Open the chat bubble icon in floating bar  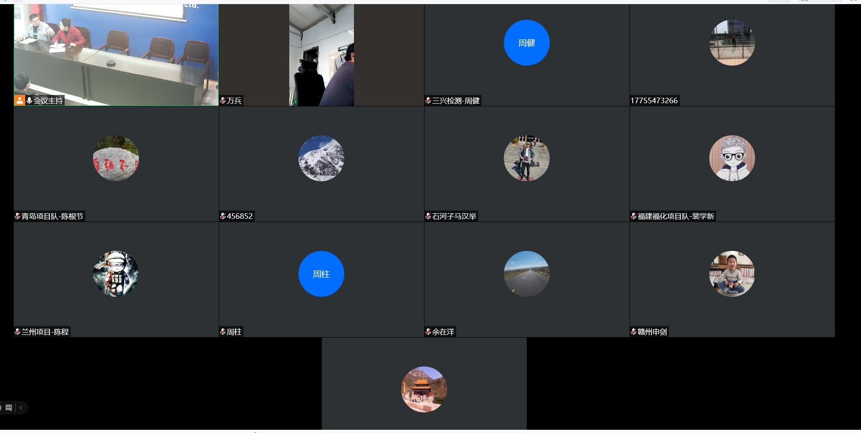9,408
